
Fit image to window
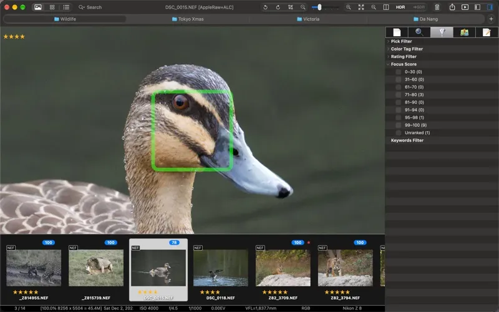pyautogui.click(x=361, y=7)
